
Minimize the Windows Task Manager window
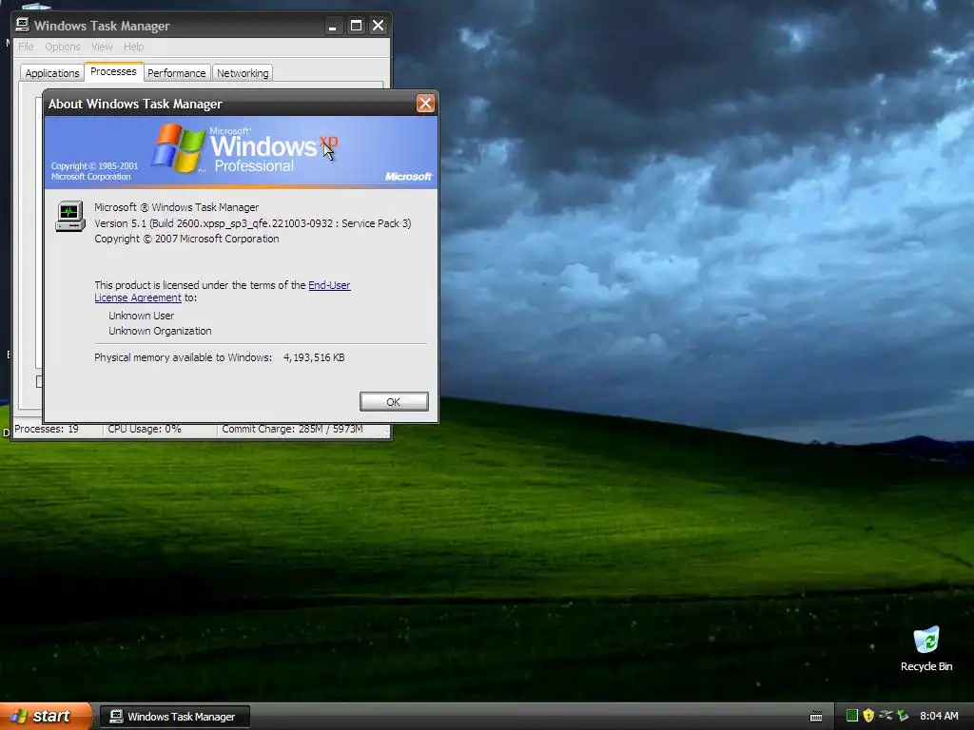tap(332, 26)
